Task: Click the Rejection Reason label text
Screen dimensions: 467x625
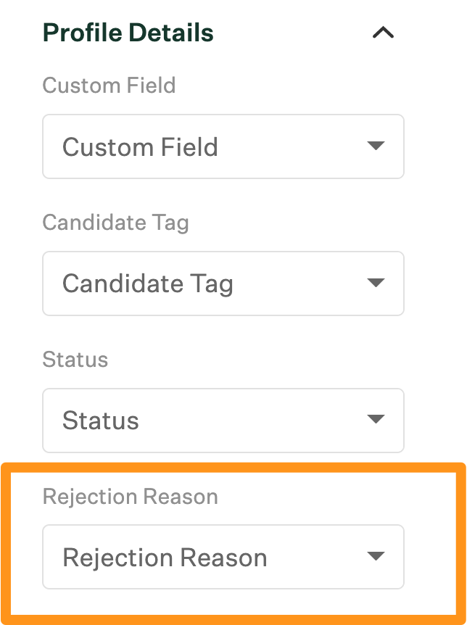Action: [131, 496]
